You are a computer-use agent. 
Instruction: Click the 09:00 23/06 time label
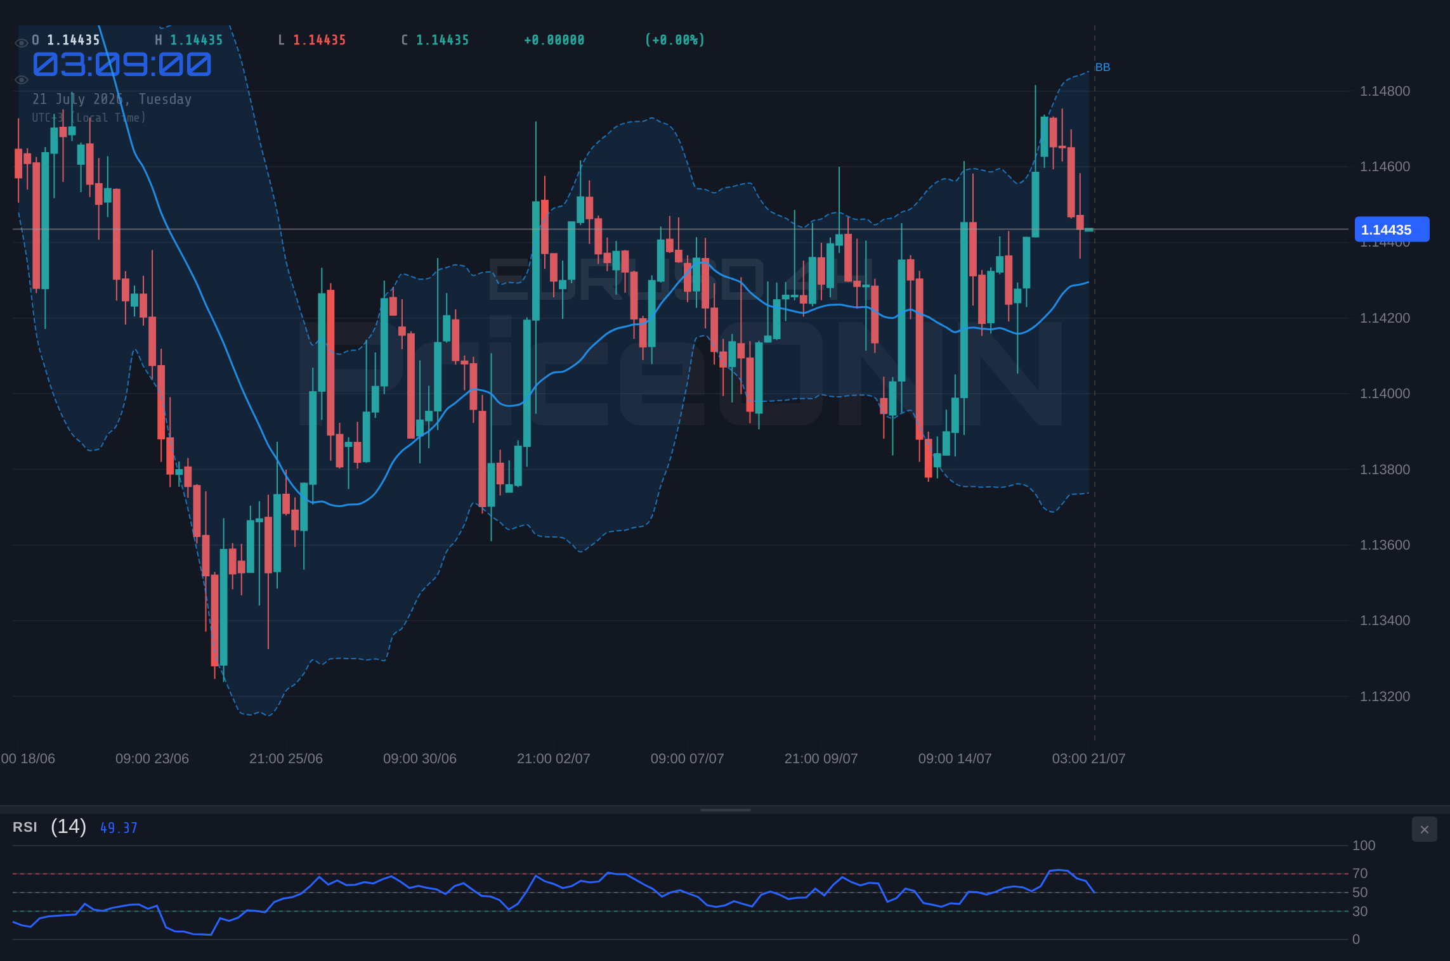[152, 759]
